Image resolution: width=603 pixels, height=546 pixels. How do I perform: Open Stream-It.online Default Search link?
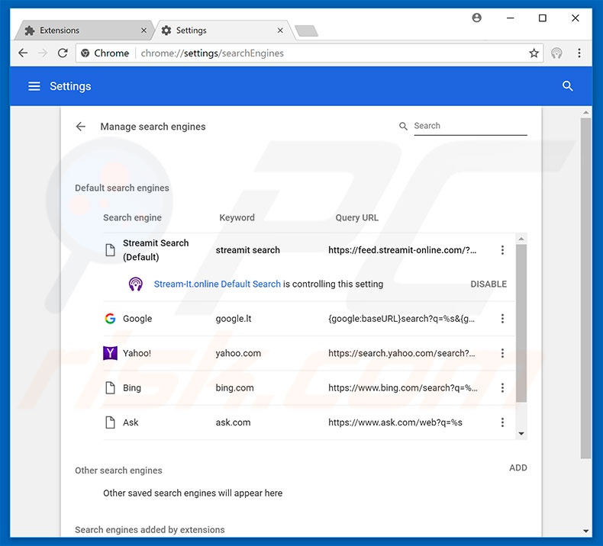[218, 284]
